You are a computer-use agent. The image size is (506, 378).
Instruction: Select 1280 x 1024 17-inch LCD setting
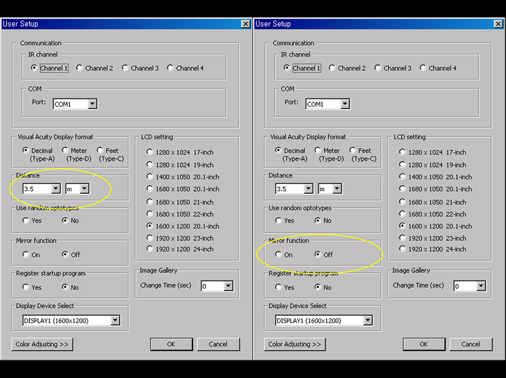pos(150,152)
